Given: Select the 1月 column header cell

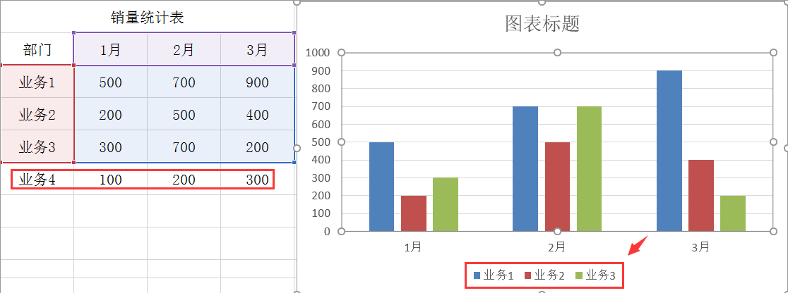Looking at the screenshot, I should (111, 50).
